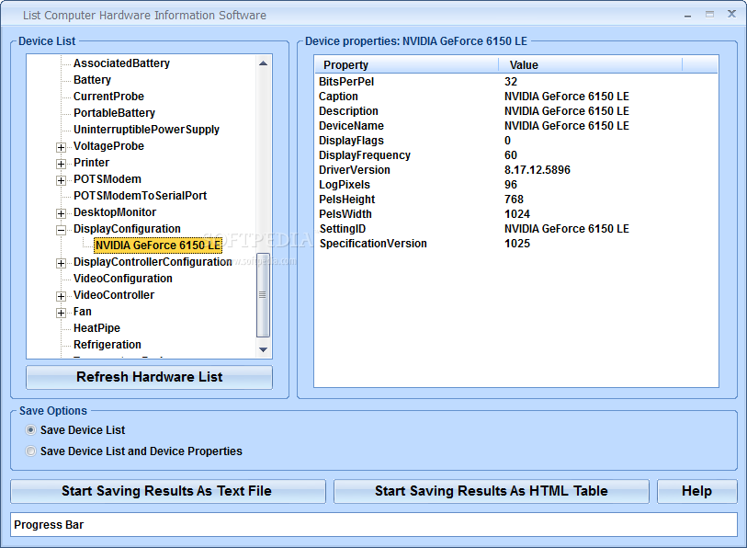Click the PelsHeight property row
This screenshot has height=548, width=747.
(x=516, y=200)
